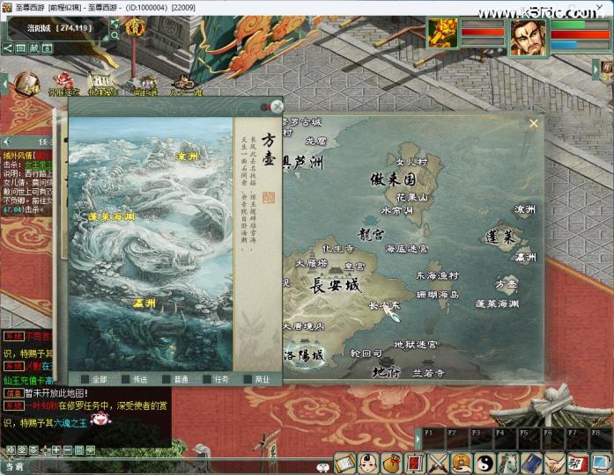Open the guild 帮 flag icon
The height and width of the screenshot is (475, 614).
(578, 464)
